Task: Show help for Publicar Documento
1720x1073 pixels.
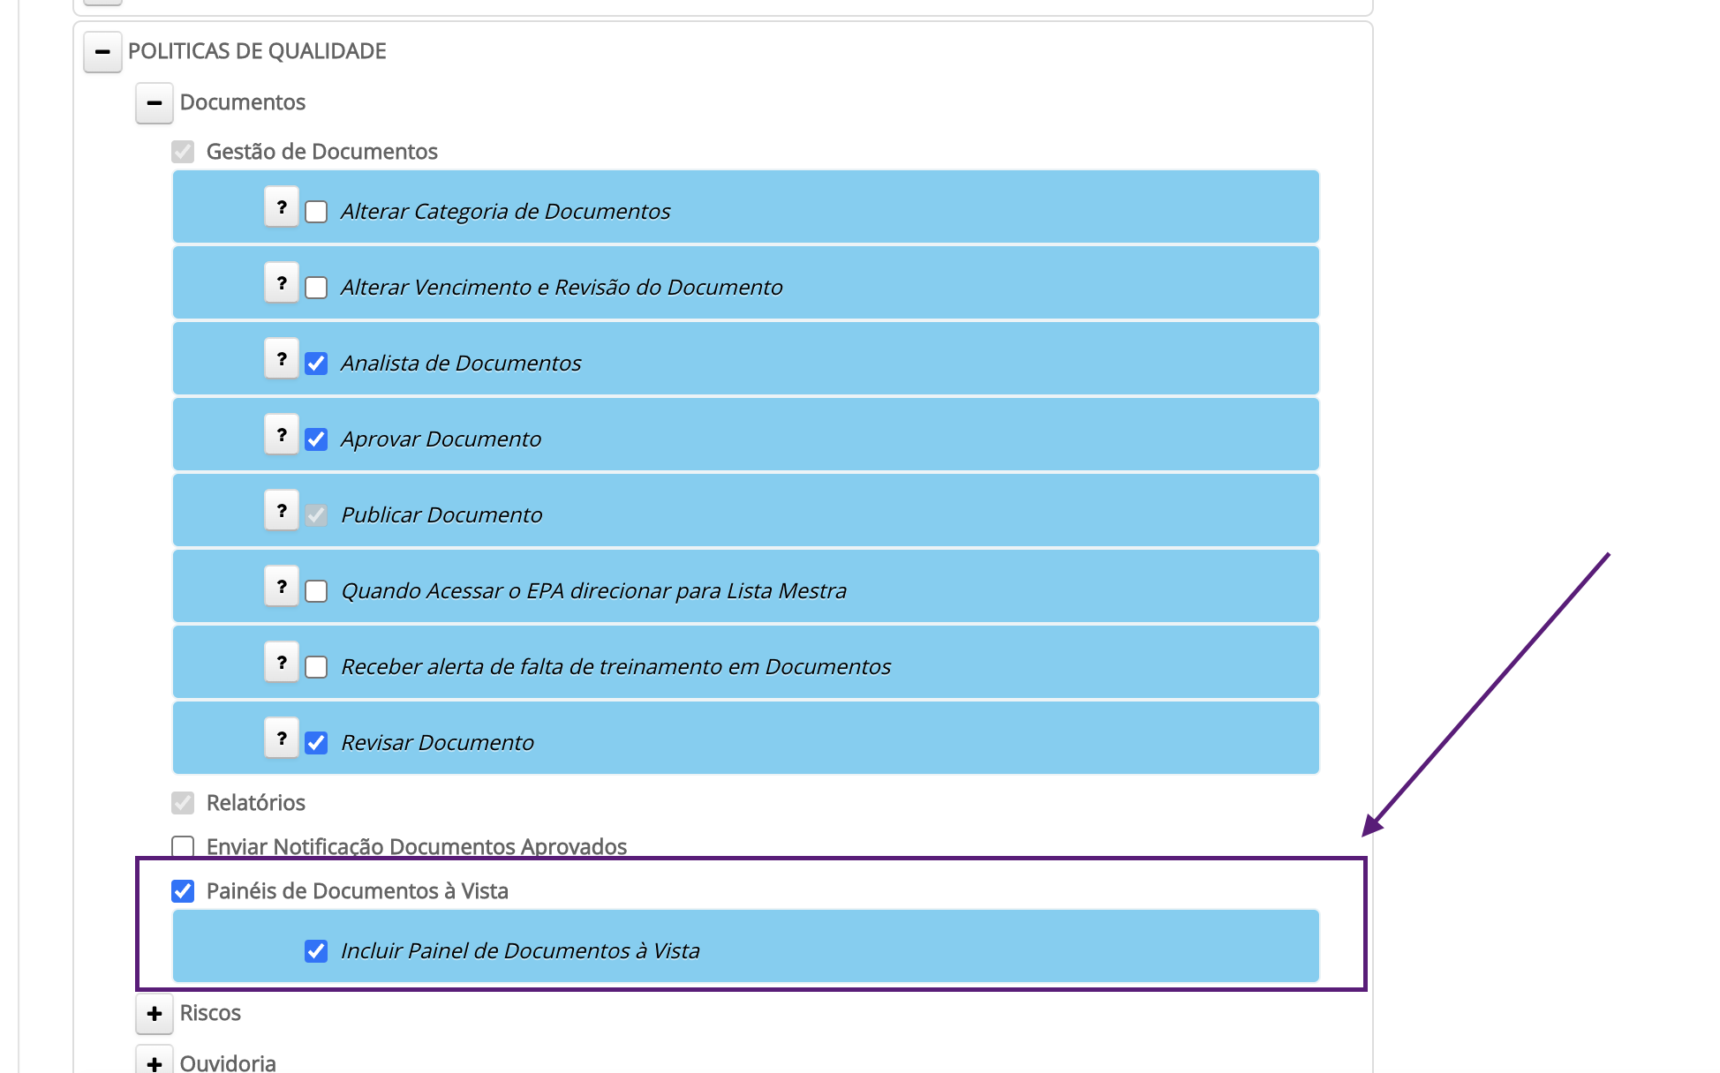Action: point(282,511)
